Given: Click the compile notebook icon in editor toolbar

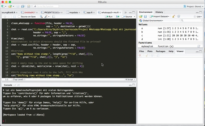Looking at the screenshot, I should [x=53, y=17].
